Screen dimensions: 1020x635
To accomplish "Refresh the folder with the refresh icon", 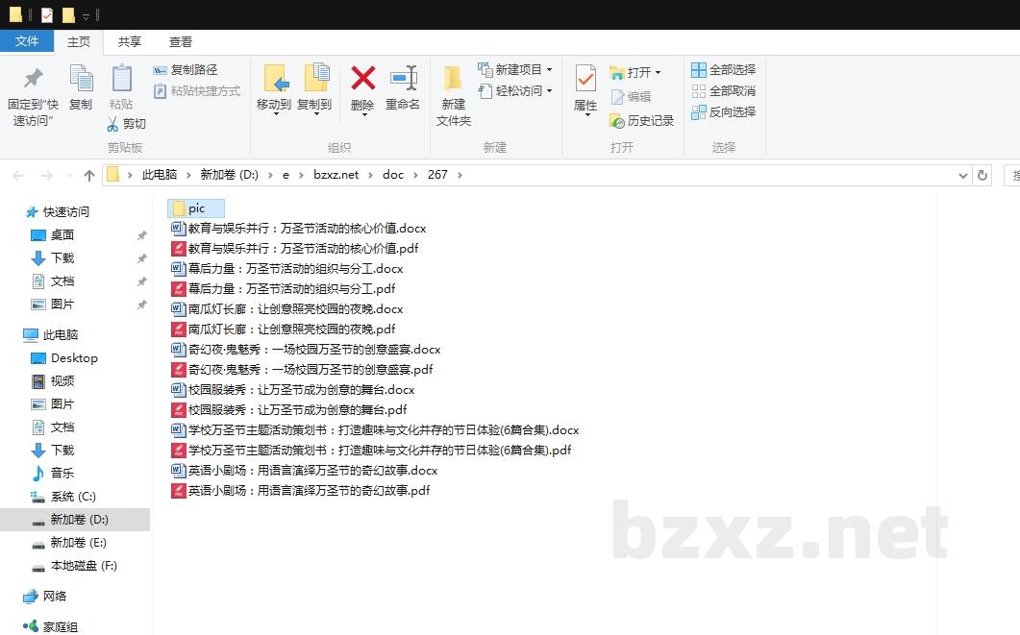I will (982, 175).
